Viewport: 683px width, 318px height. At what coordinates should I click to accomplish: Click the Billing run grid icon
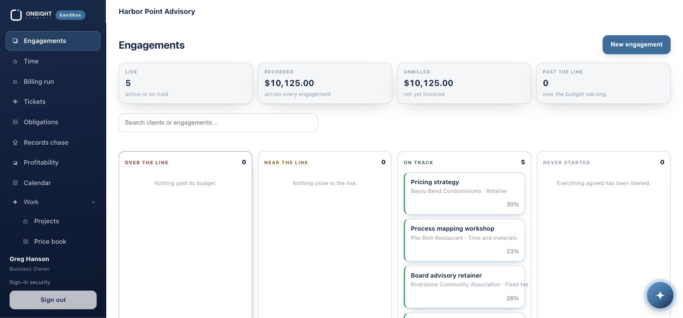tap(15, 82)
